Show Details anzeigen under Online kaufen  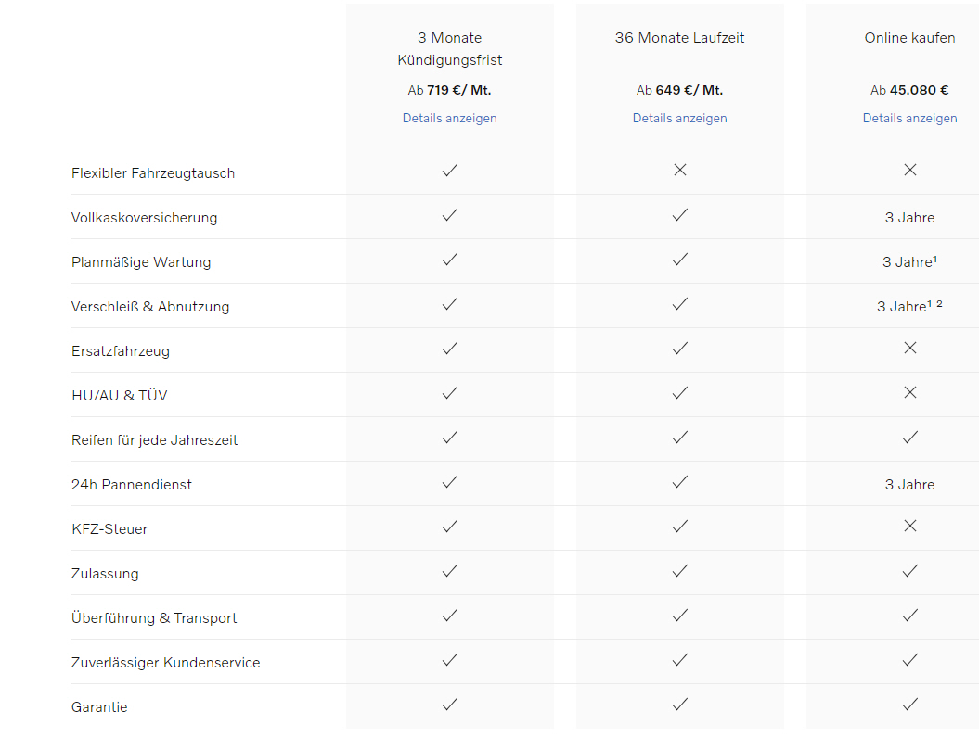910,118
